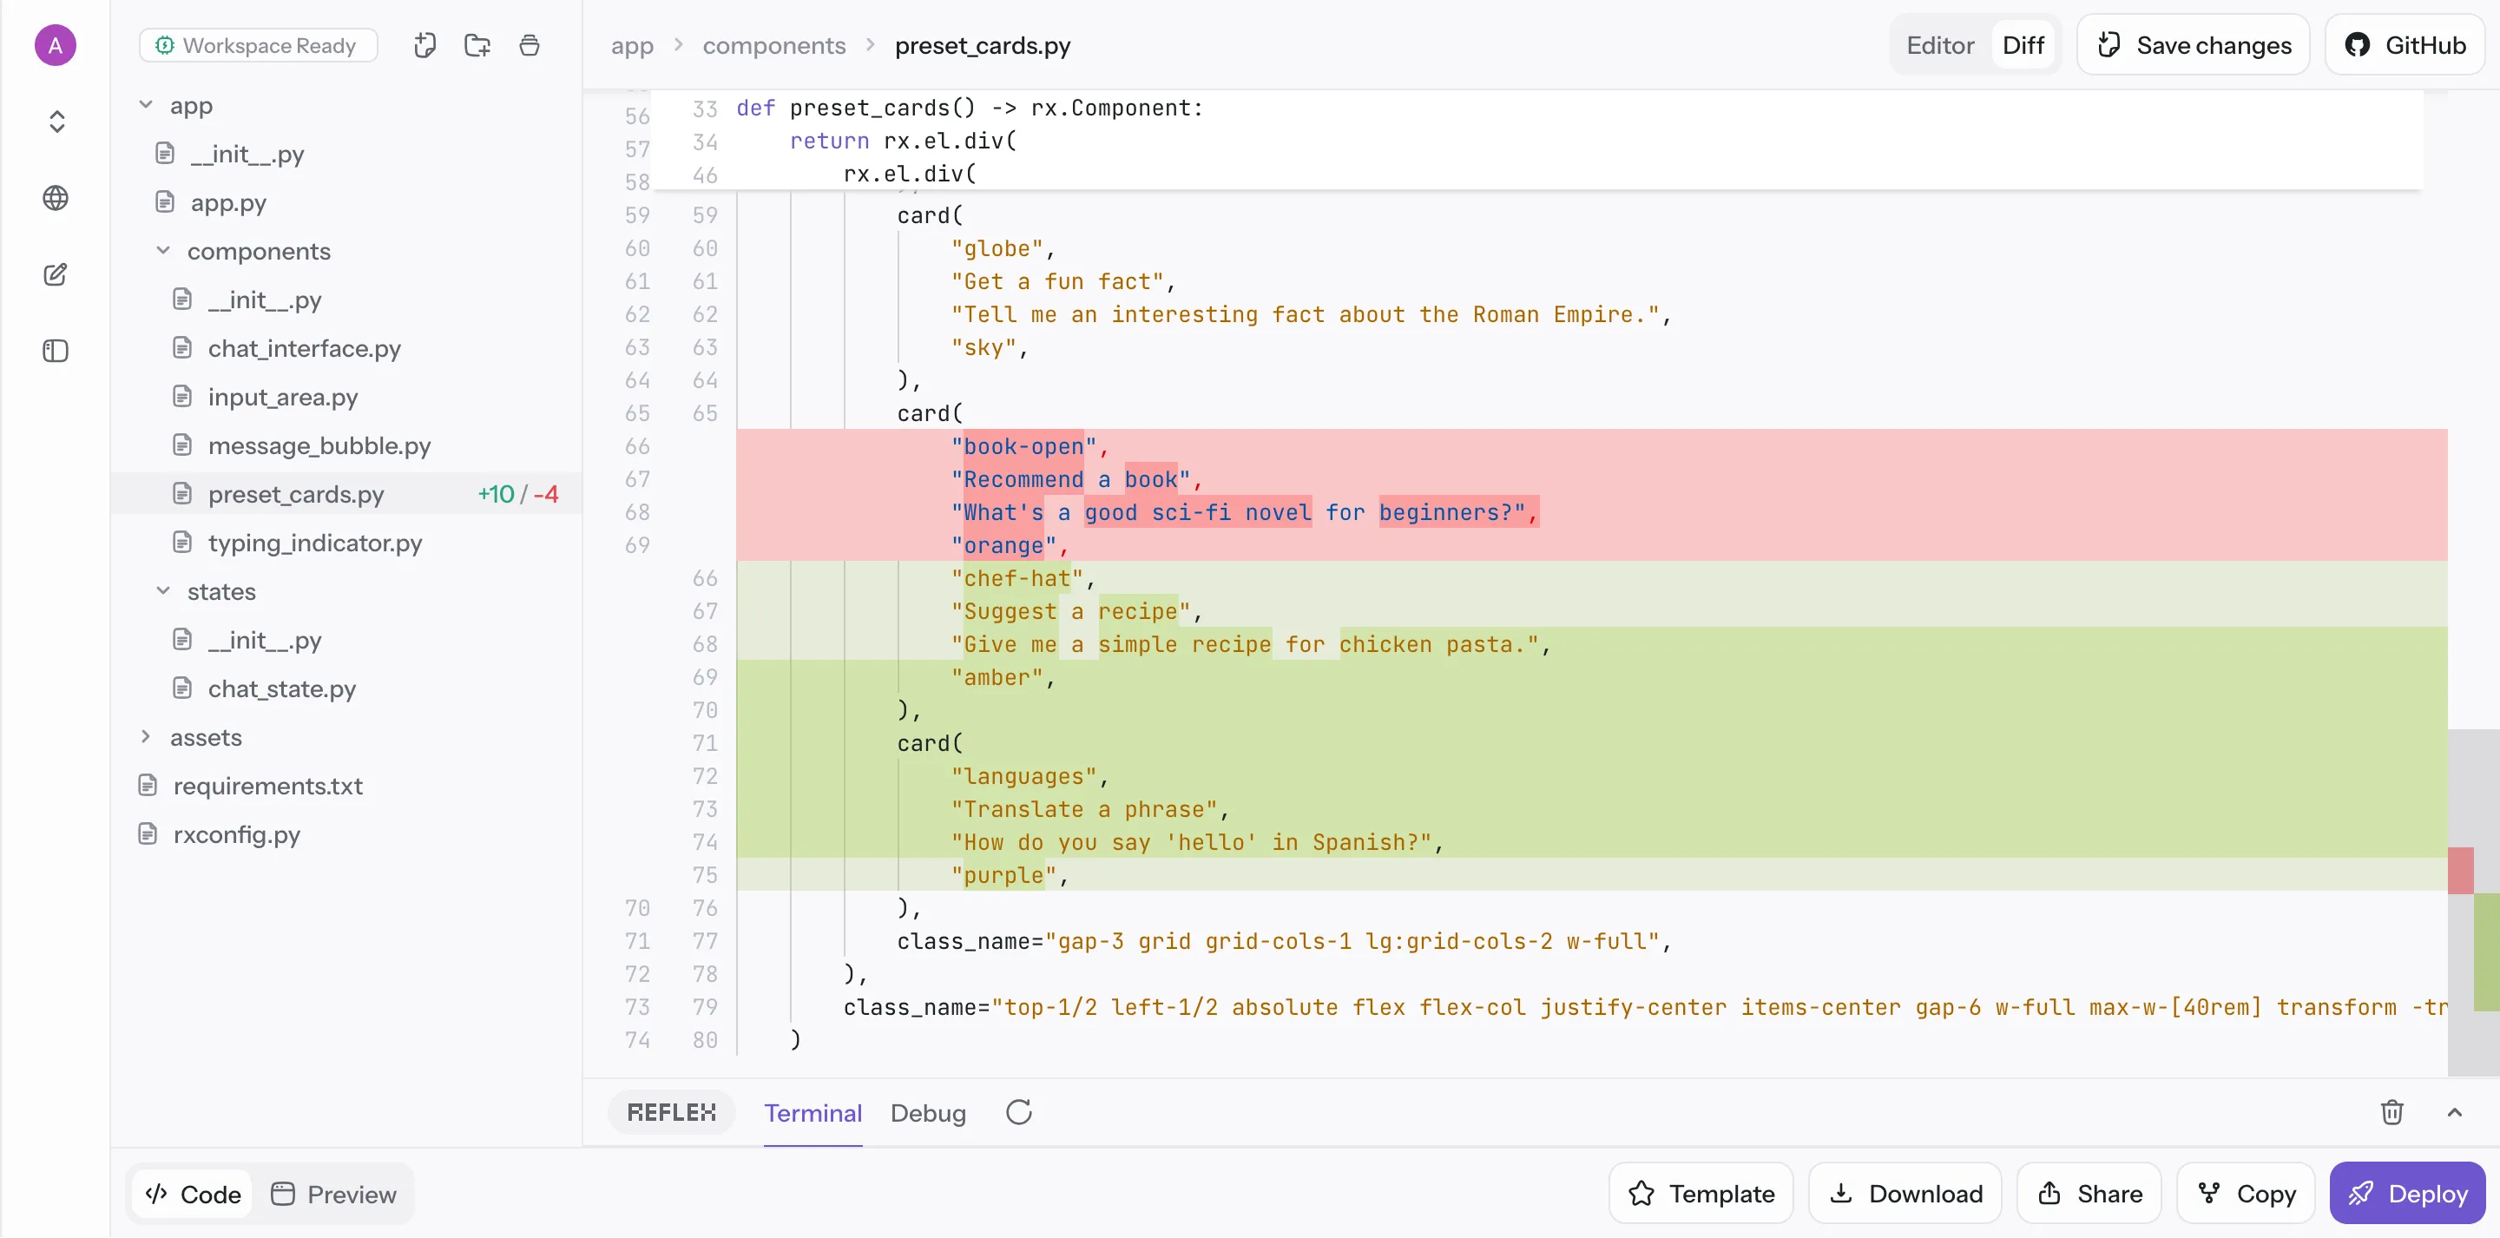Collapse the terminal panel chevron
The image size is (2500, 1238).
tap(2454, 1113)
